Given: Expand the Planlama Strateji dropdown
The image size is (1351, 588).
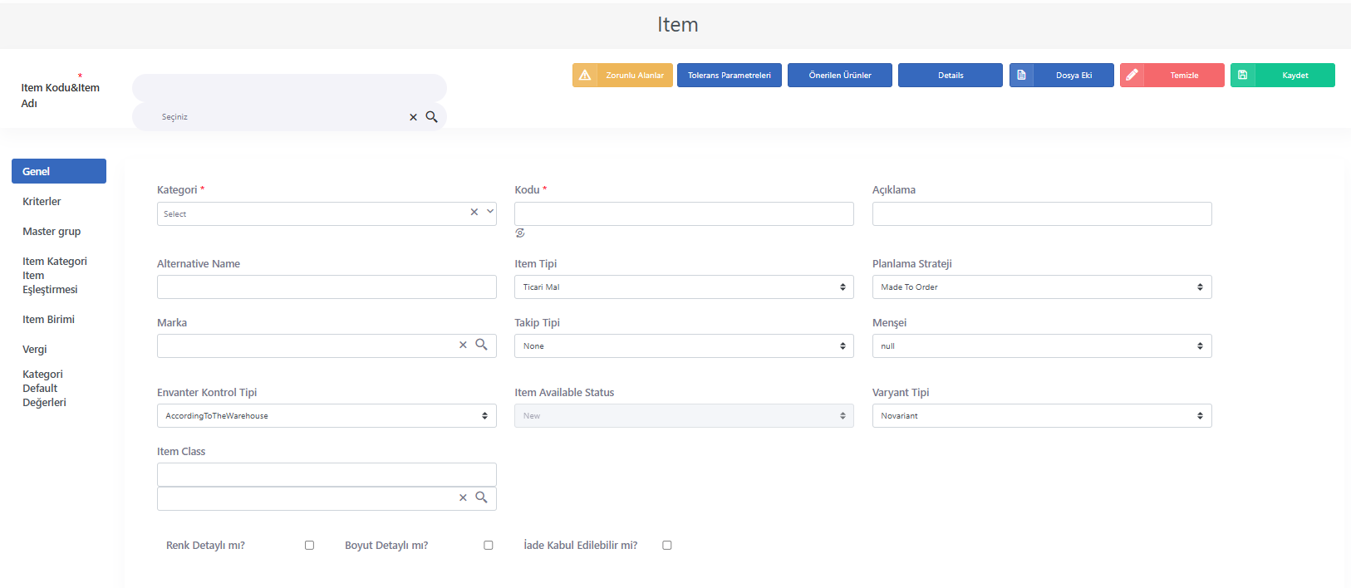Looking at the screenshot, I should 1042,287.
